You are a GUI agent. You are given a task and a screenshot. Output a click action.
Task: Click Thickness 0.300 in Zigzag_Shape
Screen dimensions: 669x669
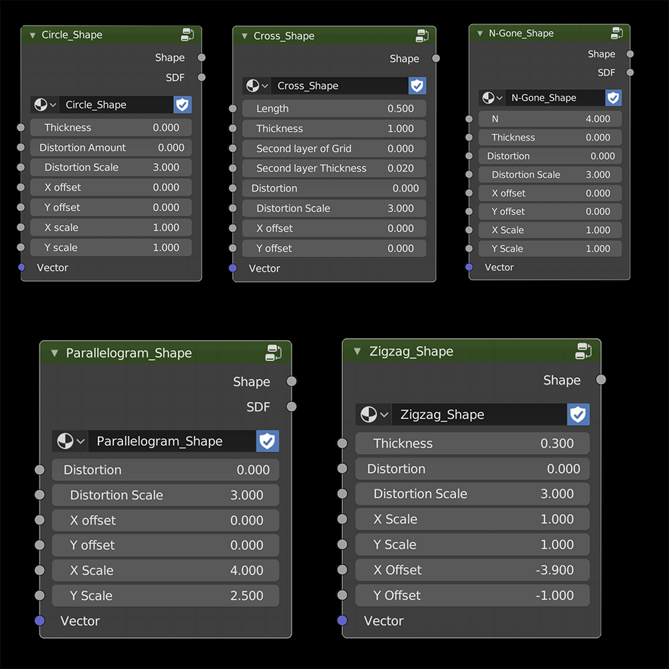[473, 443]
